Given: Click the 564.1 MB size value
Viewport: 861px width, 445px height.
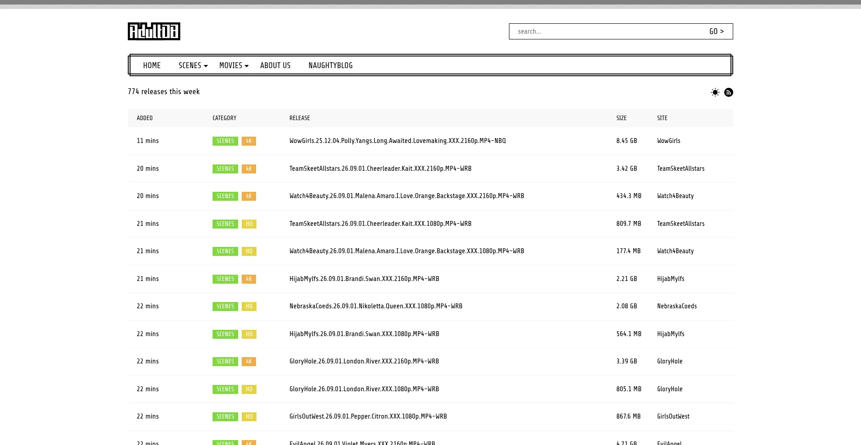Looking at the screenshot, I should [629, 334].
